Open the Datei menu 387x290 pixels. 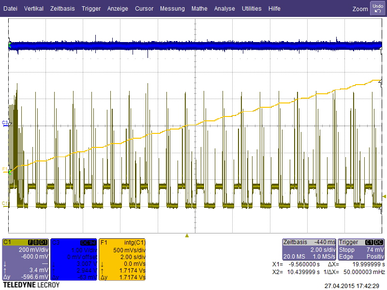coord(10,8)
